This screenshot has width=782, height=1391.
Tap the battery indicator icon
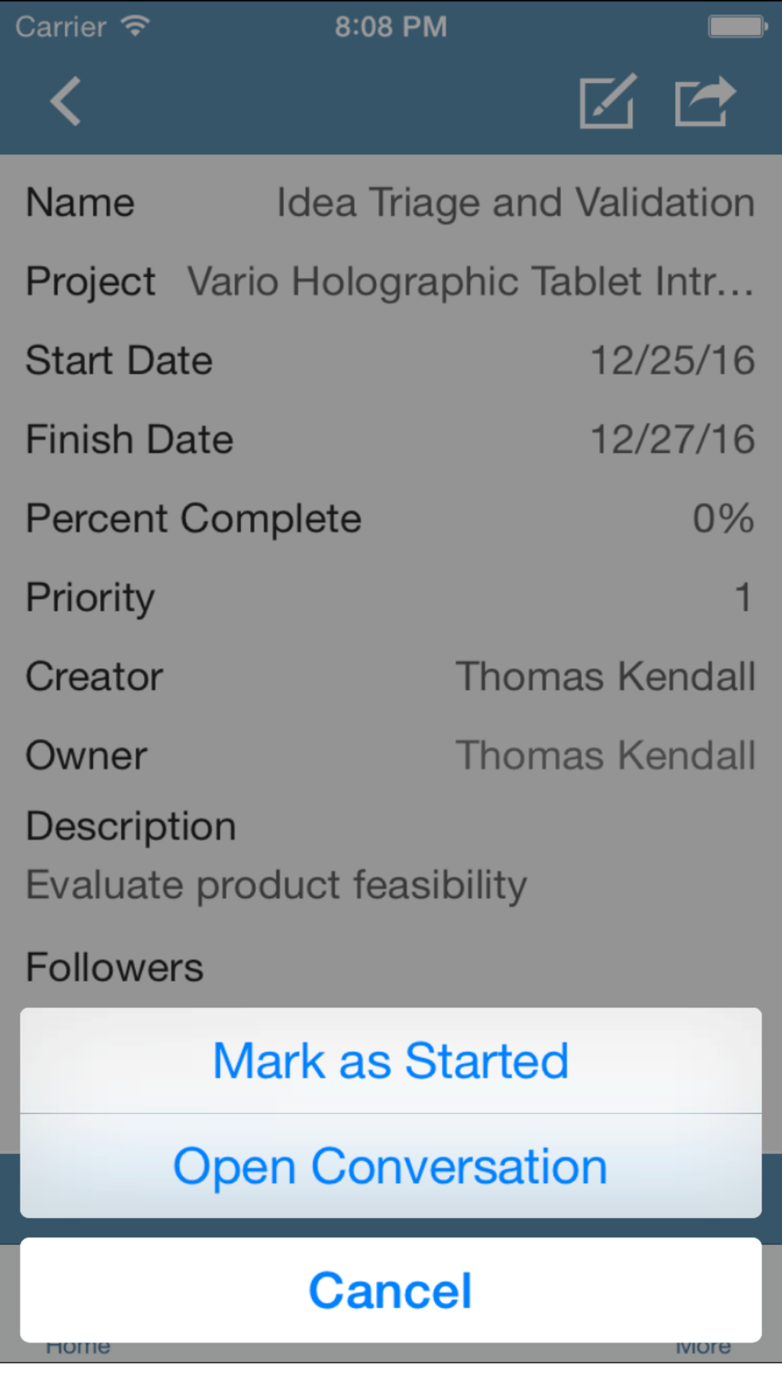737,27
